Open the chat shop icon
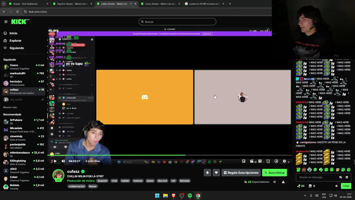The height and width of the screenshot is (200, 355). coord(310,186)
